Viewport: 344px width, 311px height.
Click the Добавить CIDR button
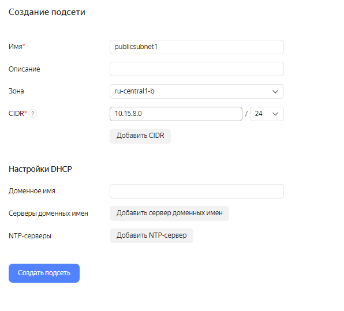click(x=140, y=136)
